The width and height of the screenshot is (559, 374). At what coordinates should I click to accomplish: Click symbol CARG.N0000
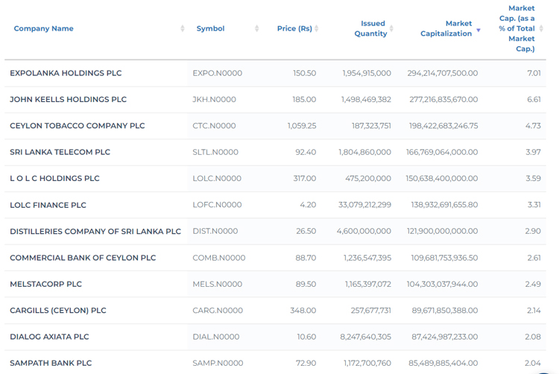(x=218, y=311)
